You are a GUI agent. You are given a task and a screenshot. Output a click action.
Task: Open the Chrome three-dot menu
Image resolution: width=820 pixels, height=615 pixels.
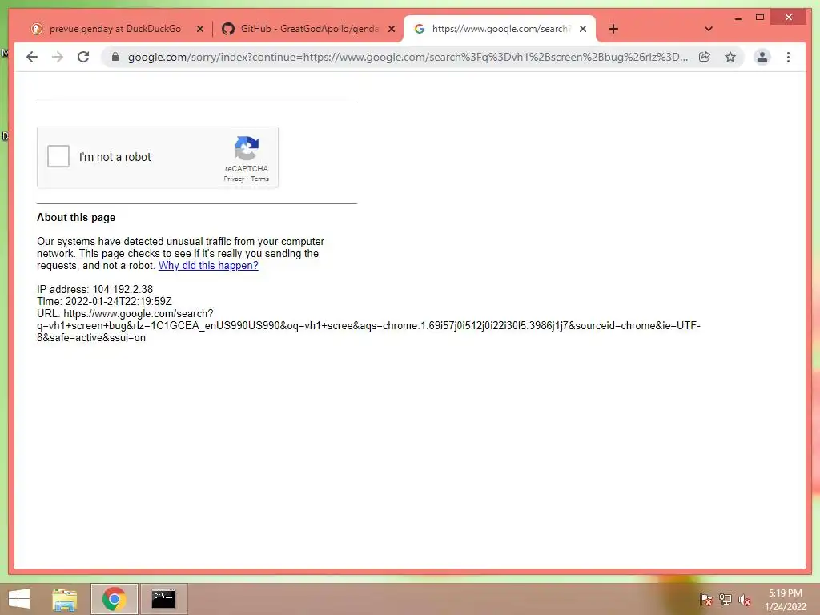[x=788, y=57]
